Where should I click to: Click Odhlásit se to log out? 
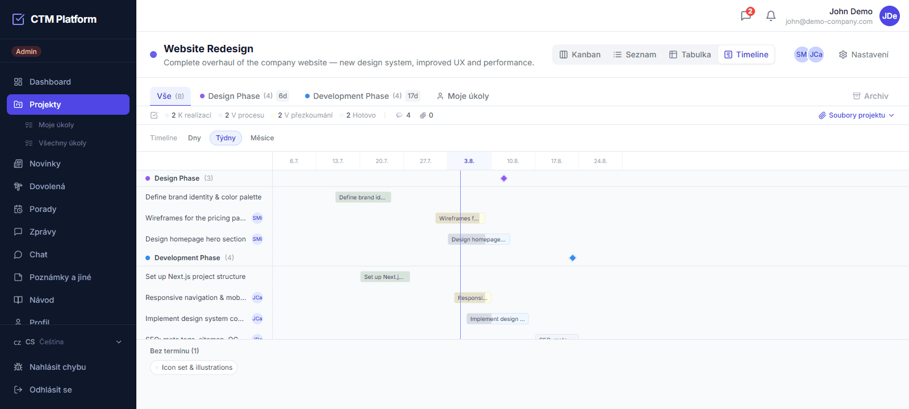tap(68, 390)
